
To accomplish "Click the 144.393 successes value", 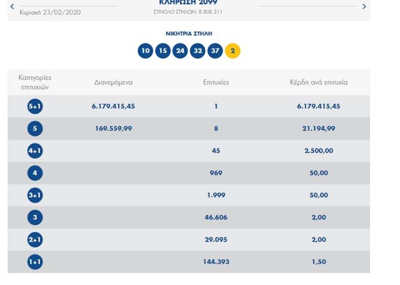I will pos(216,262).
